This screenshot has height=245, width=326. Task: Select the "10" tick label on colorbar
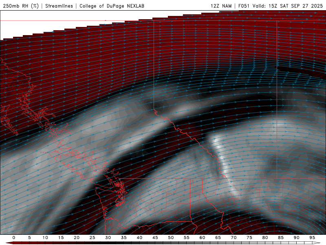(x=45, y=238)
